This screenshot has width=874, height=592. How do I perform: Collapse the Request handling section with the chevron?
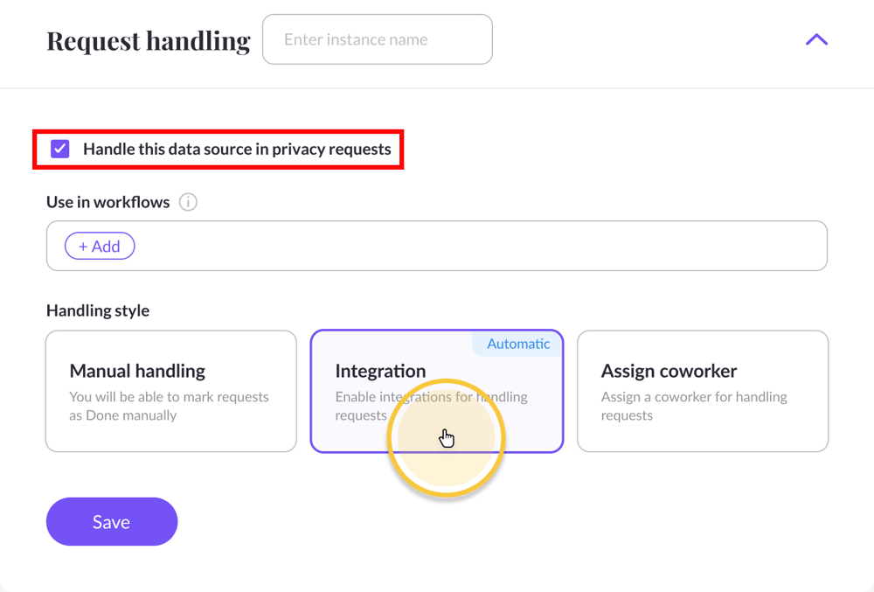coord(815,39)
